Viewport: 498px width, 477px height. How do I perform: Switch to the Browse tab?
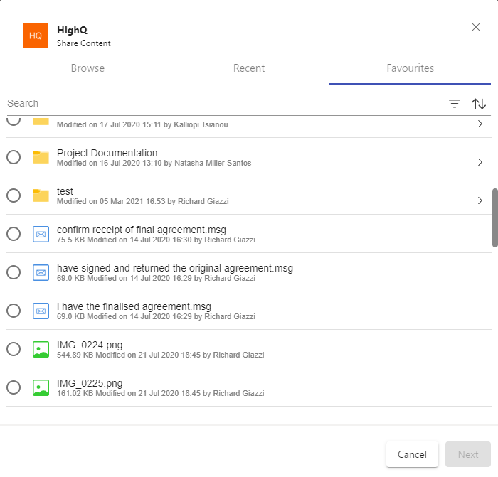(x=88, y=68)
